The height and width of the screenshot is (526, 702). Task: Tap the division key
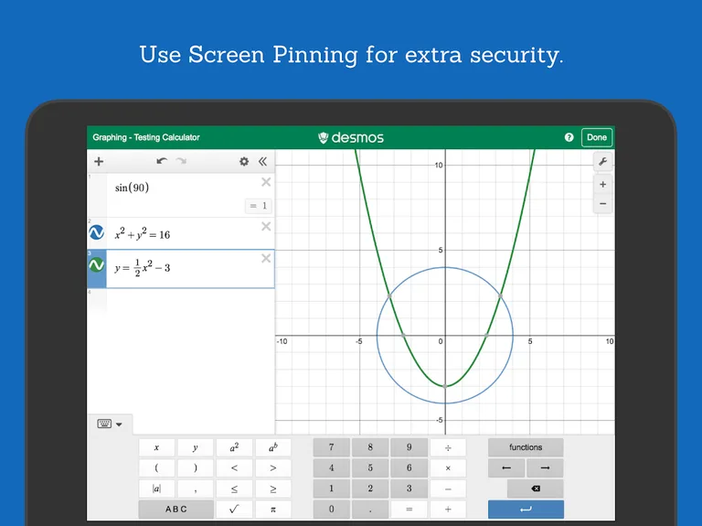pos(448,447)
